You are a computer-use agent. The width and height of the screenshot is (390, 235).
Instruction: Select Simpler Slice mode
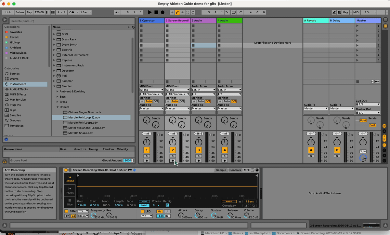pyautogui.click(x=70, y=202)
